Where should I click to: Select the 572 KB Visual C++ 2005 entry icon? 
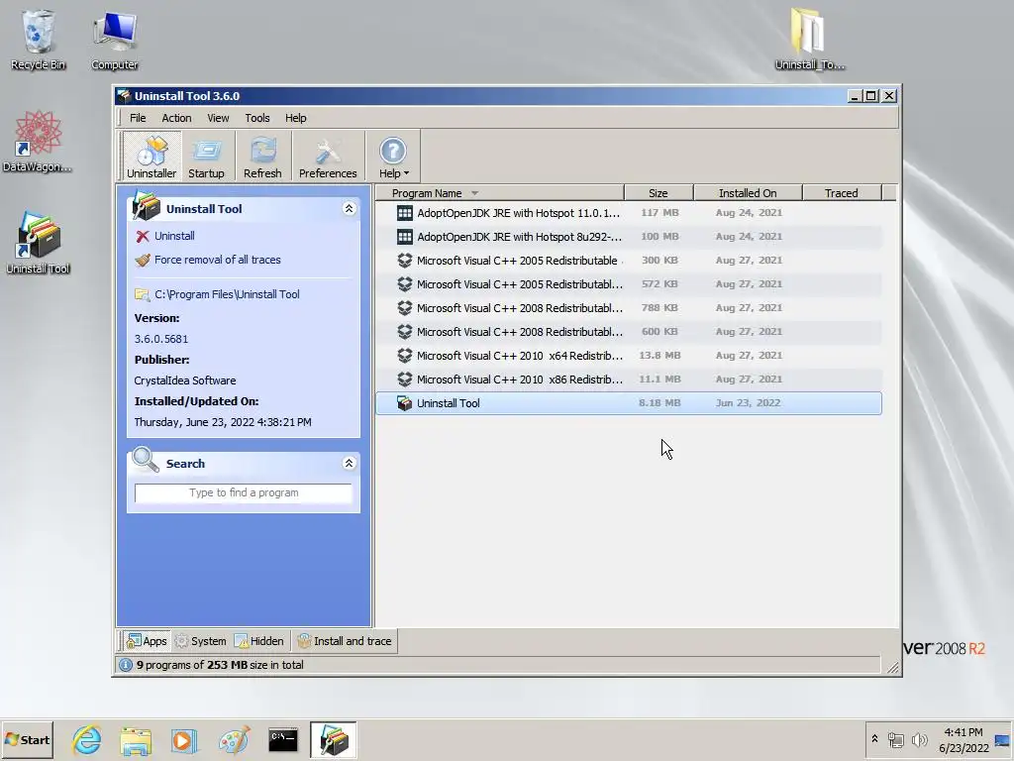tap(405, 284)
